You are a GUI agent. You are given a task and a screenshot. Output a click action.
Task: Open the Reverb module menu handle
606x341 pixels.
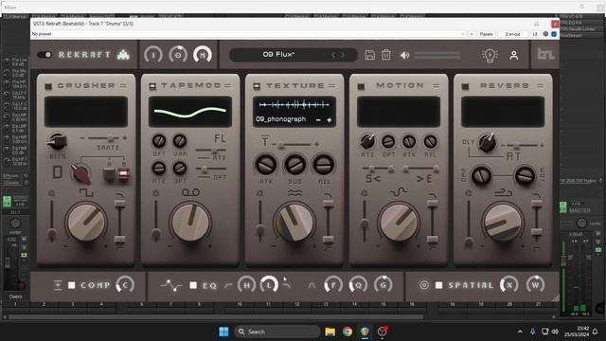541,86
